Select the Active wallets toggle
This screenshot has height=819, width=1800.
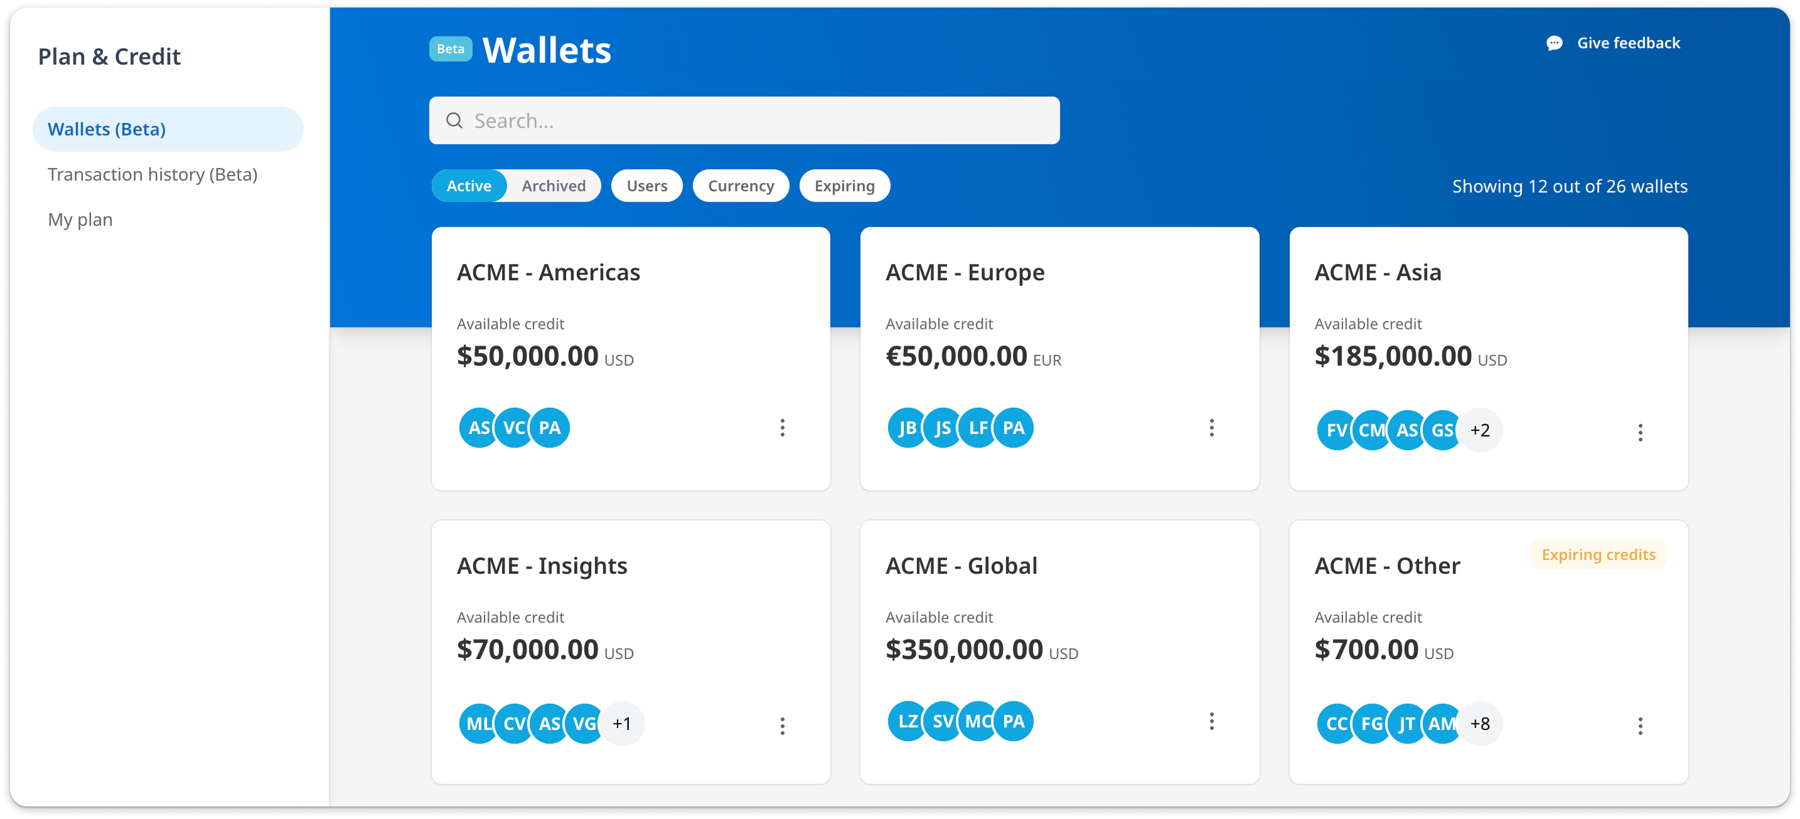(x=469, y=186)
